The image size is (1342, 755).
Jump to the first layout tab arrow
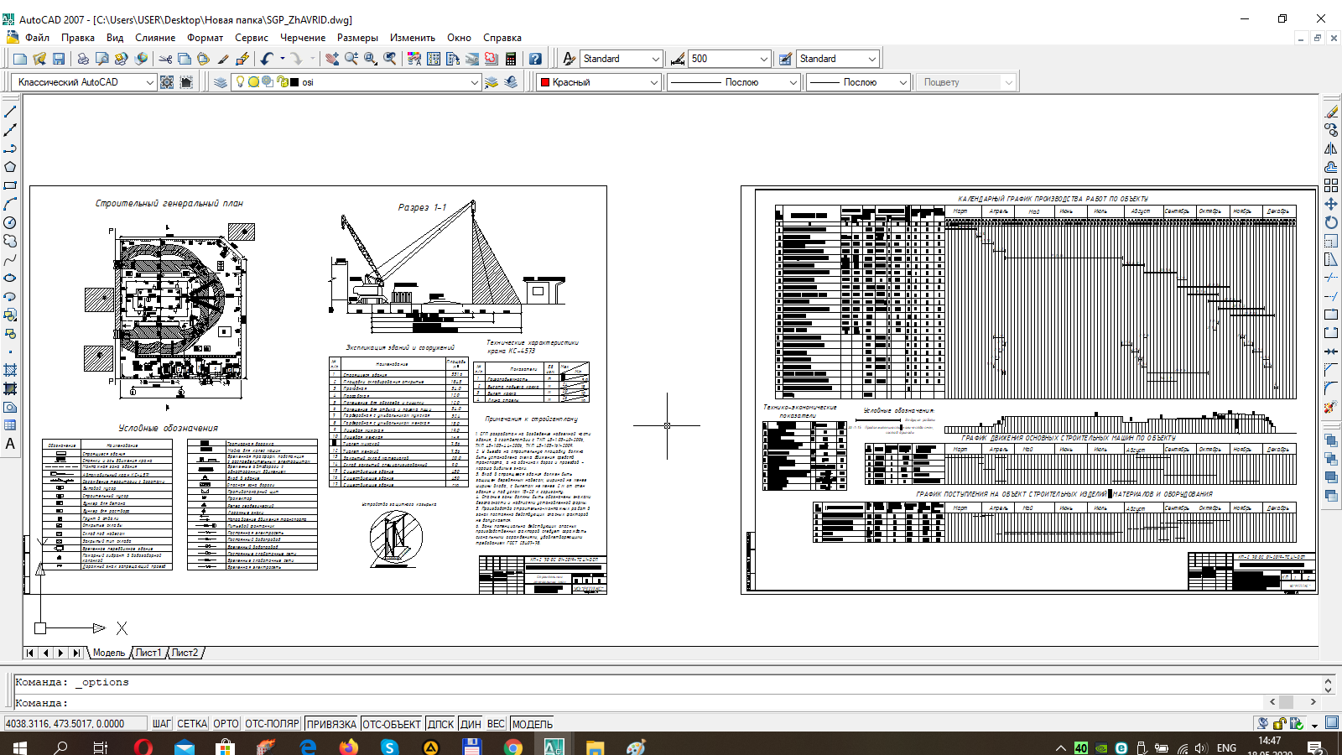click(30, 653)
